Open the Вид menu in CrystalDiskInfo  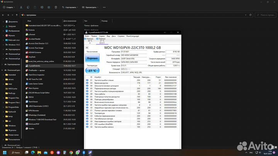[x=108, y=36]
